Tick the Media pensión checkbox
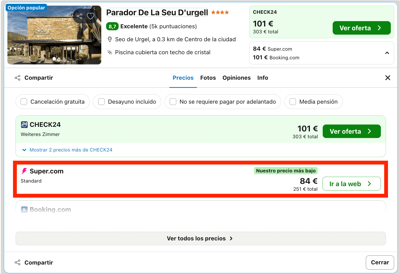This screenshot has width=400, height=274. [293, 102]
